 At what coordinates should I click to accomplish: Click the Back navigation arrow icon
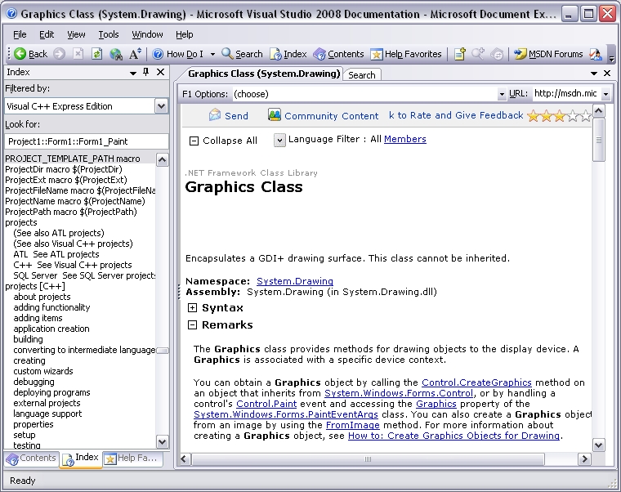[x=20, y=54]
